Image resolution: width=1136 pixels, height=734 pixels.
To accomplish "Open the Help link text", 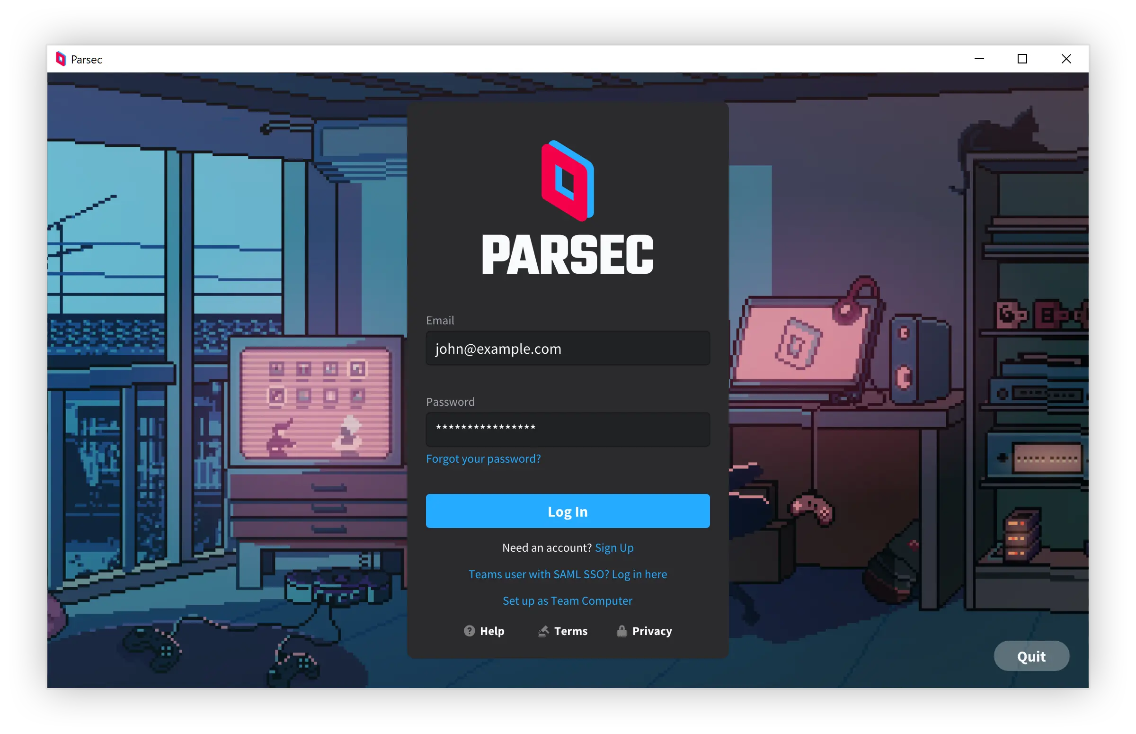I will click(491, 631).
